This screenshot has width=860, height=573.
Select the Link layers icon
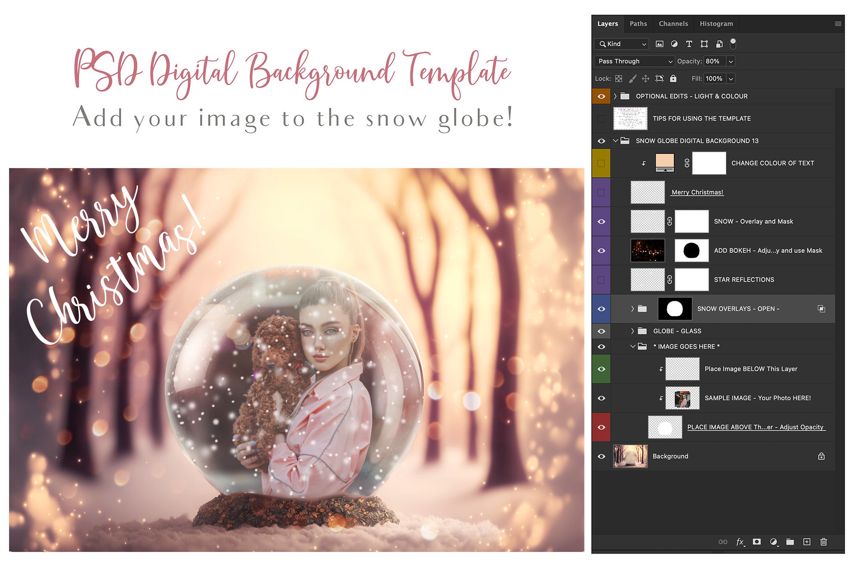tap(723, 542)
